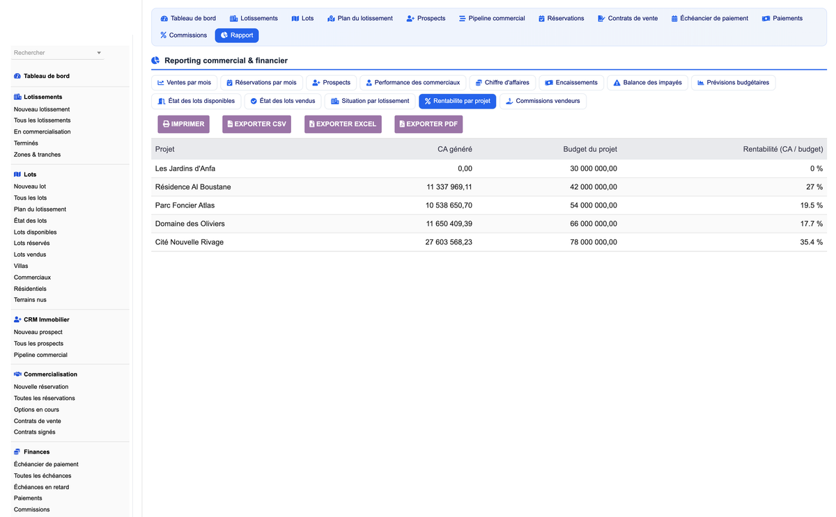Click the Réservations calendar-check icon in top navigation
This screenshot has height=517, width=836.
pyautogui.click(x=541, y=18)
